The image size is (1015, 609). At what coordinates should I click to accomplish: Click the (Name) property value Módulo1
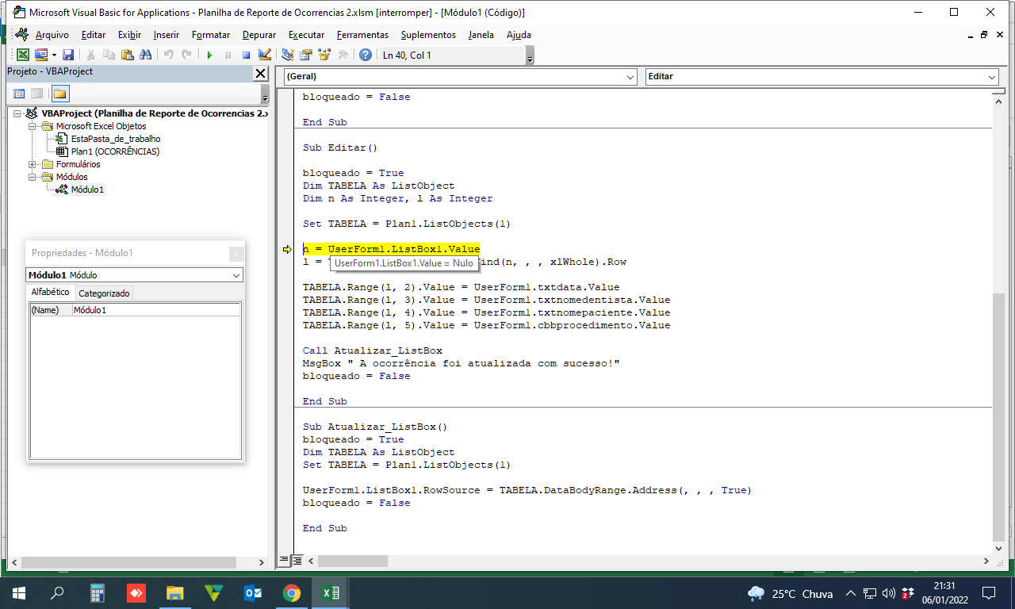[x=156, y=310]
